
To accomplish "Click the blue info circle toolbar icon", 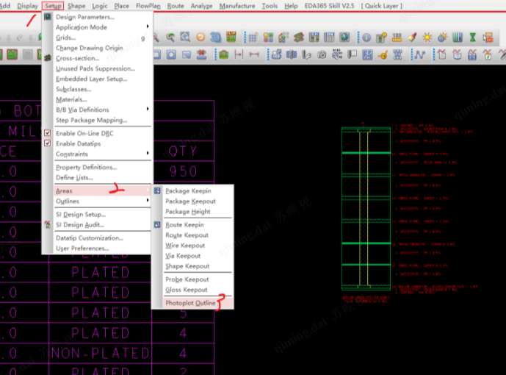I will coord(366,37).
